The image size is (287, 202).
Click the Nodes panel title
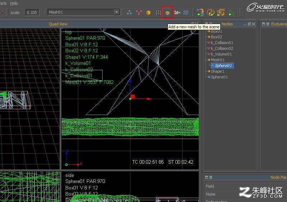click(x=227, y=24)
